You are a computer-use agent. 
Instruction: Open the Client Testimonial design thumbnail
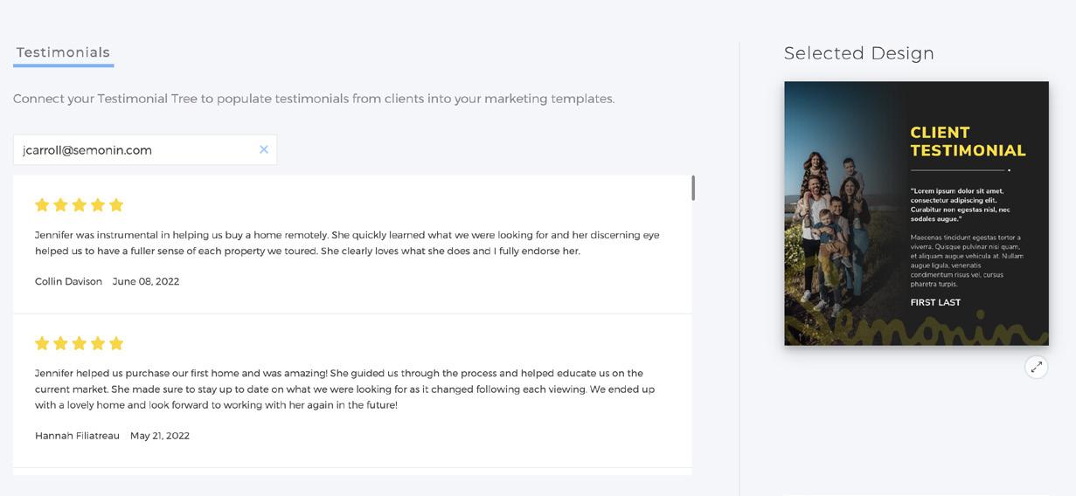[916, 213]
